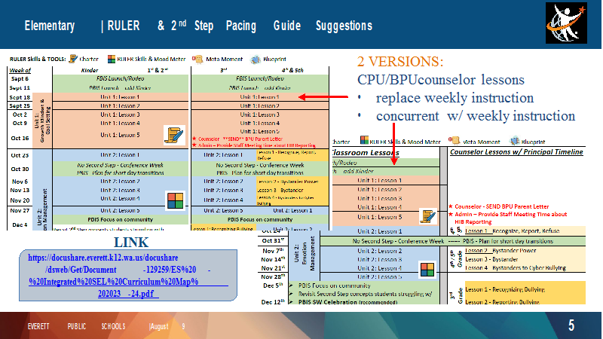Click the Meta Moment icon in right chart legend
603x339 pixels.
pyautogui.click(x=455, y=141)
